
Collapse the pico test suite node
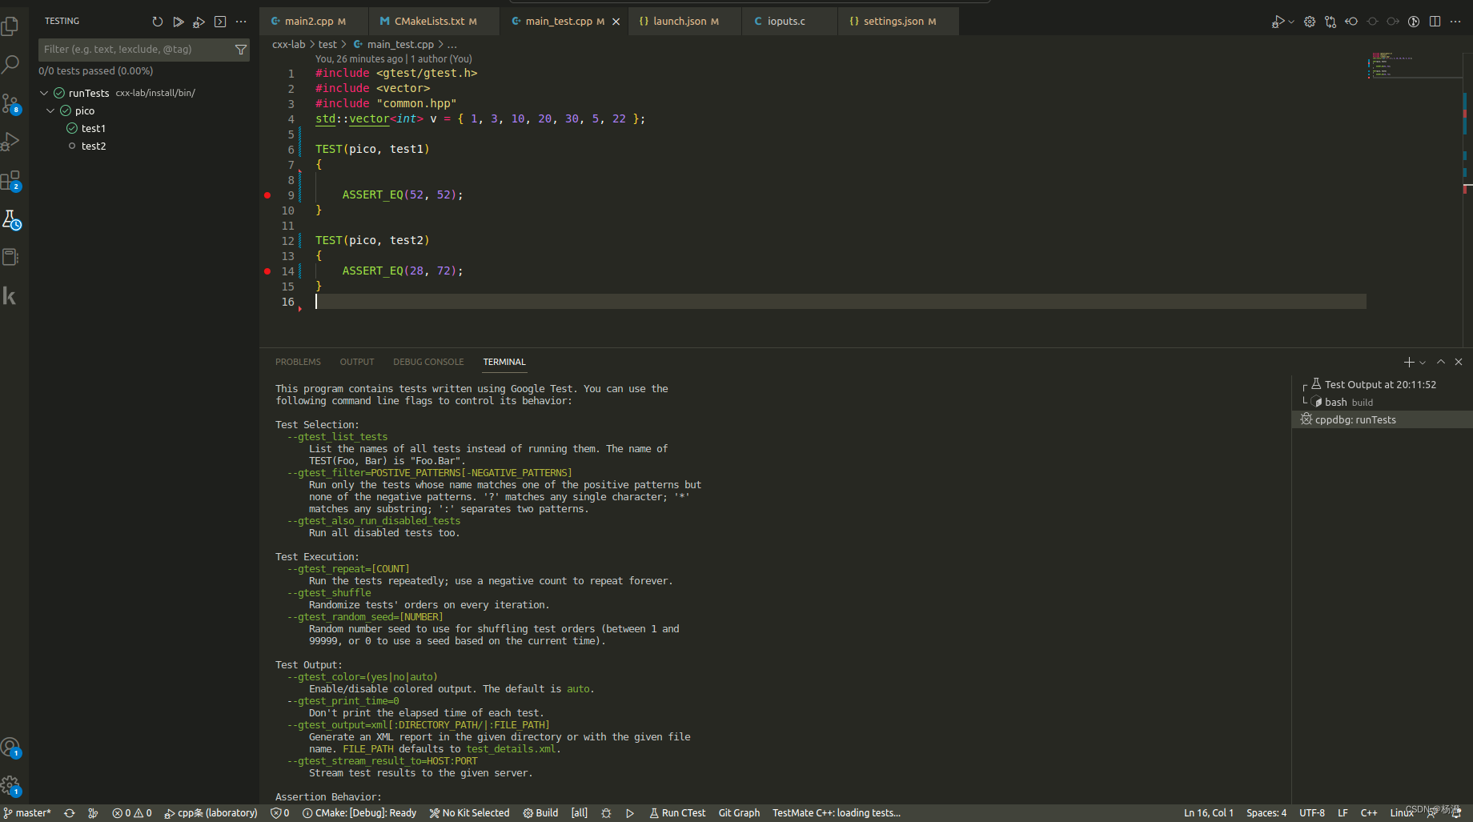pyautogui.click(x=50, y=110)
